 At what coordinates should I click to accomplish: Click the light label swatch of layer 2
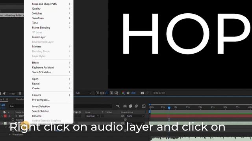pos(5,123)
